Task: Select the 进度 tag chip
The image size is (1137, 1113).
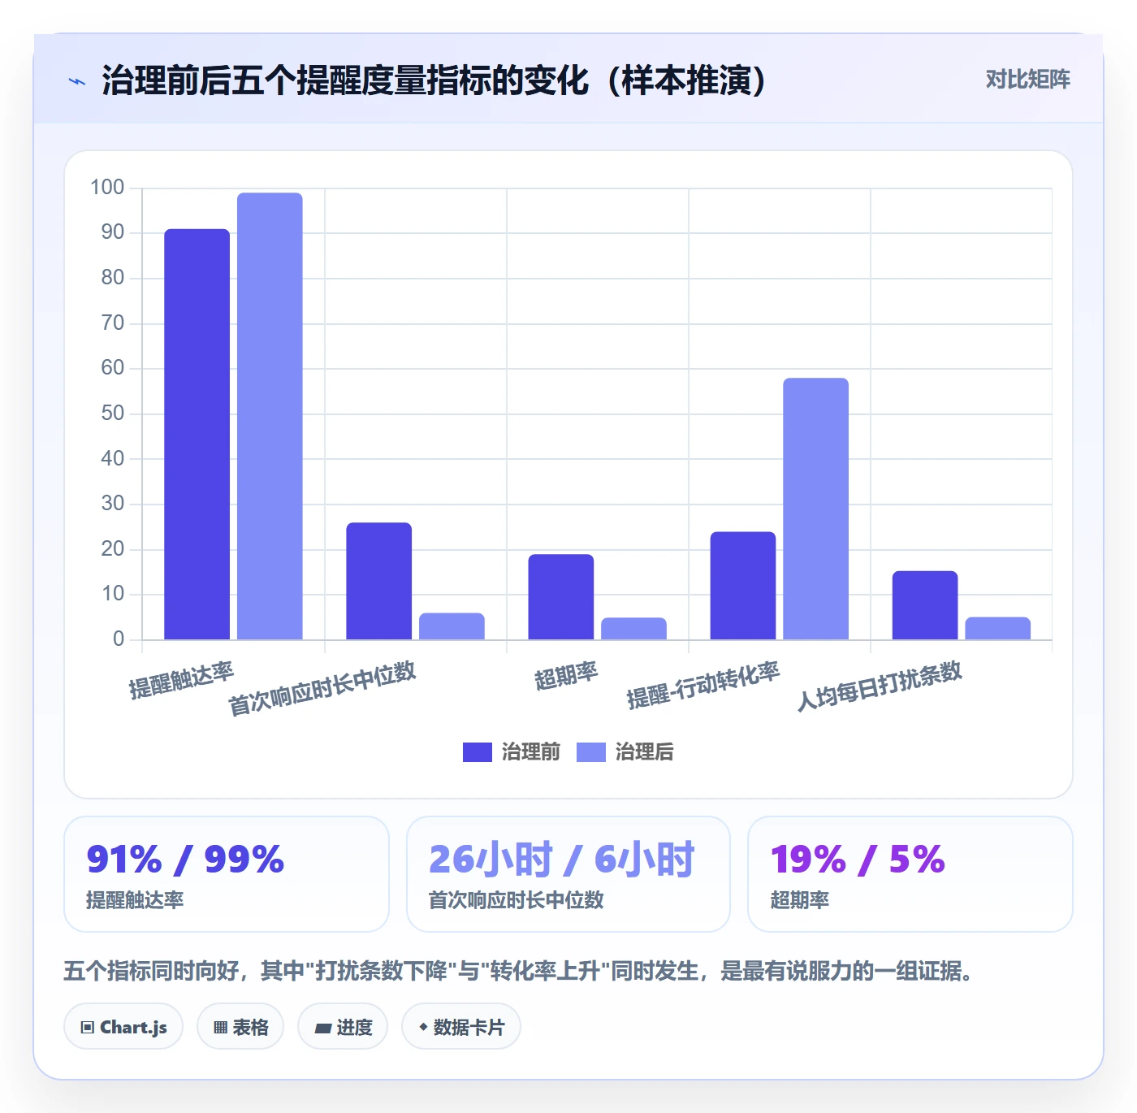Action: coord(343,1027)
